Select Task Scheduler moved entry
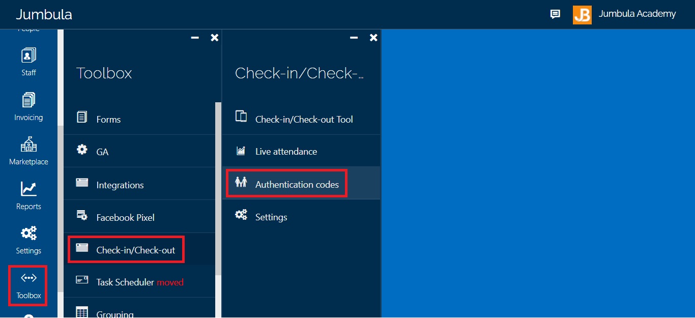Viewport: 695px width, 318px height. (x=139, y=281)
